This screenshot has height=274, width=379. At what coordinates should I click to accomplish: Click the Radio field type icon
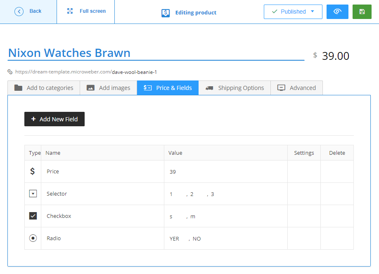[x=33, y=238]
